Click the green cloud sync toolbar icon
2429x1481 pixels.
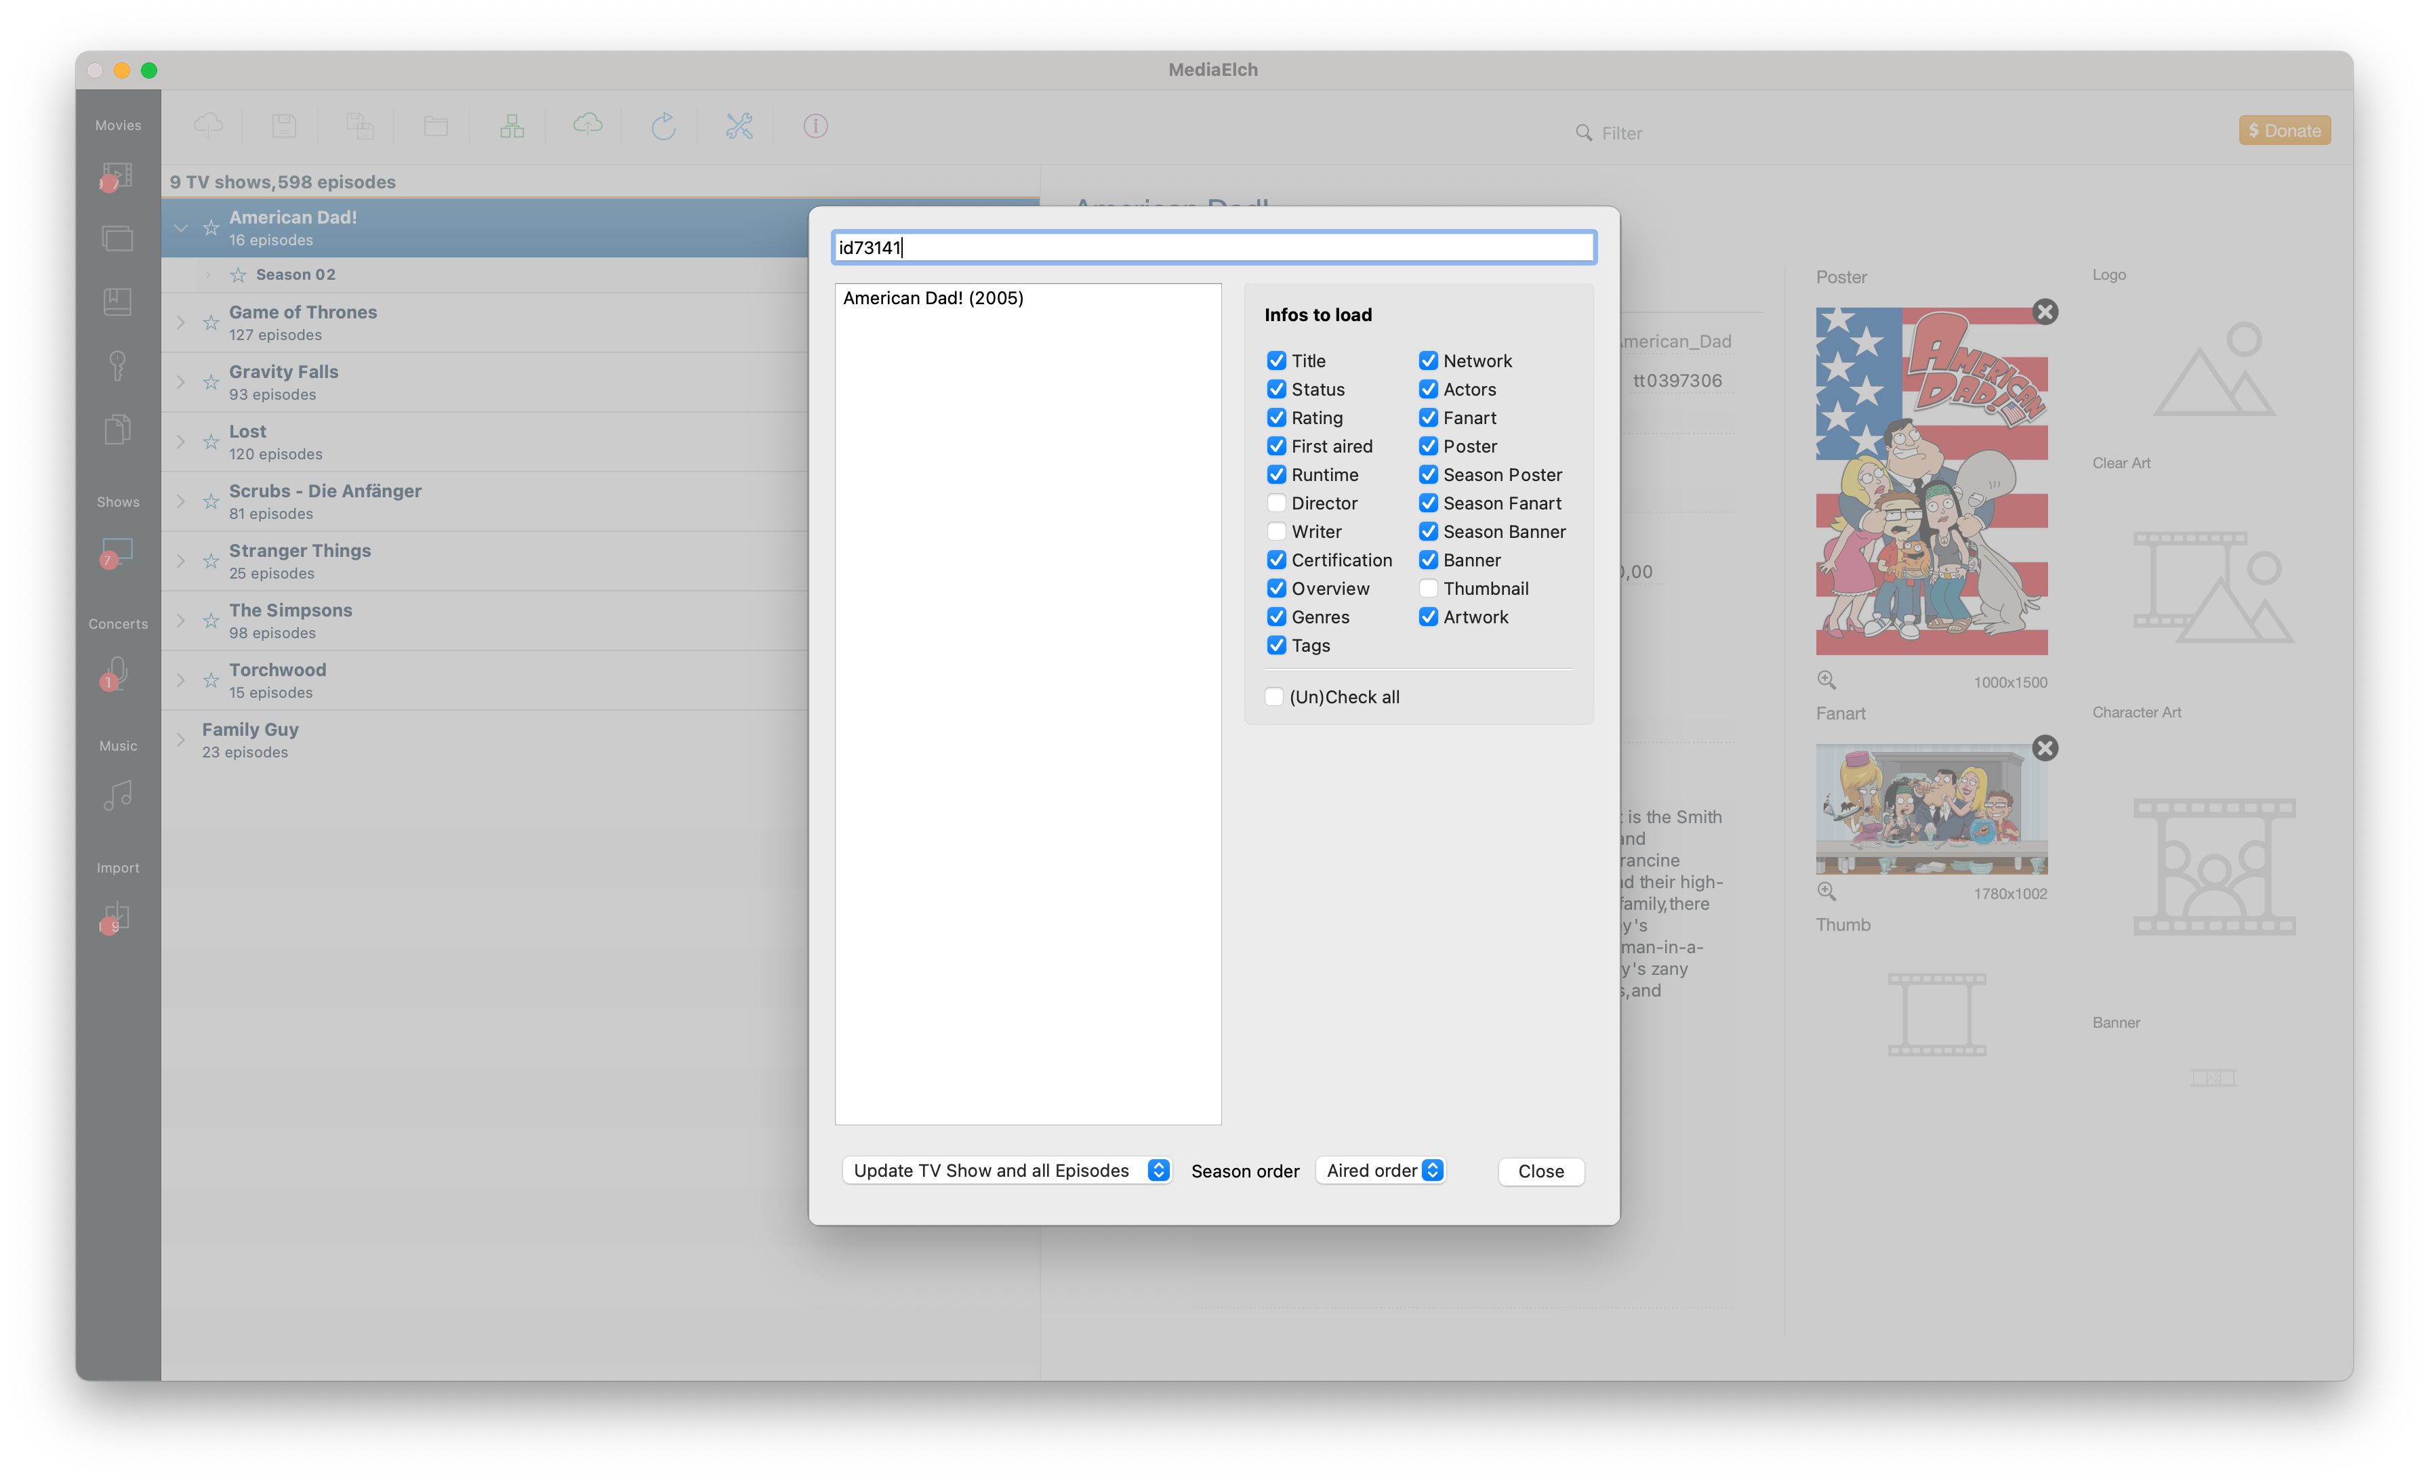[588, 125]
